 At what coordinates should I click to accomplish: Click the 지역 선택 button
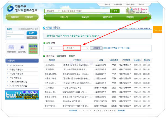point(96,48)
